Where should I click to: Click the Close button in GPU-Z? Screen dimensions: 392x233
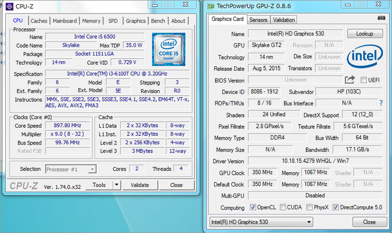click(x=369, y=222)
